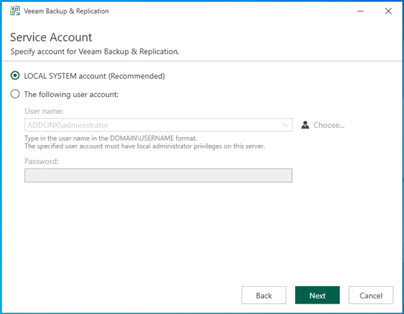
Task: Enable 'The following user account' radio option
Action: (x=16, y=94)
